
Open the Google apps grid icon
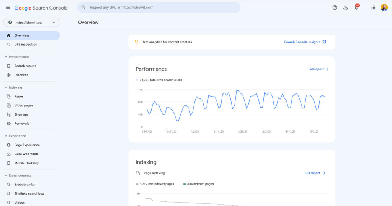(x=373, y=8)
